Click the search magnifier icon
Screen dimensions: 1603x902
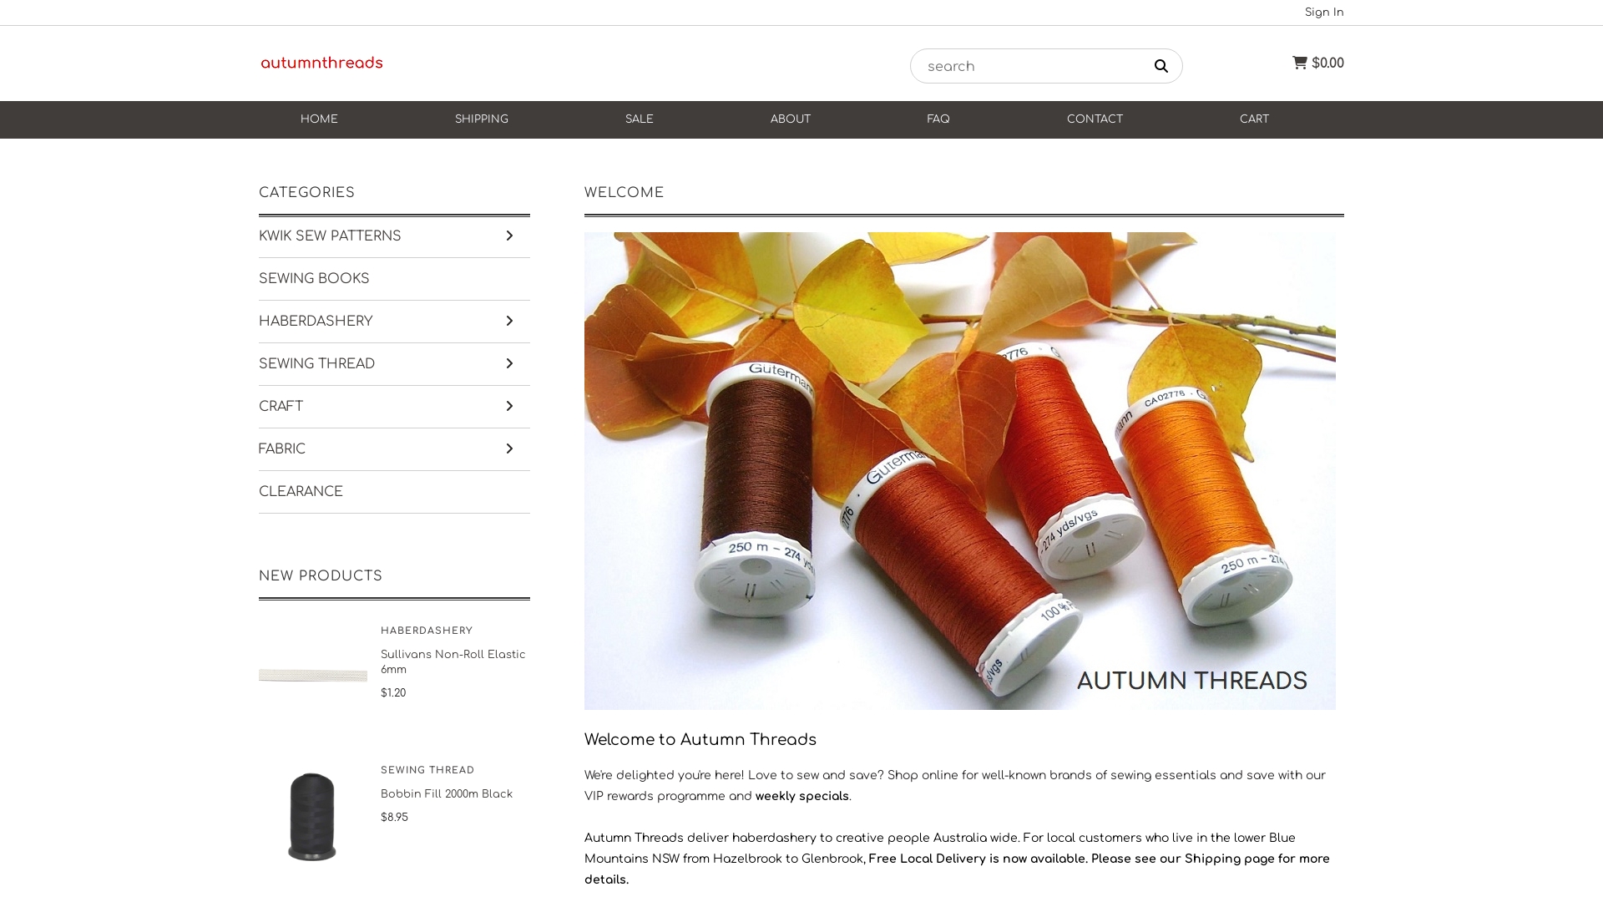pos(1161,67)
